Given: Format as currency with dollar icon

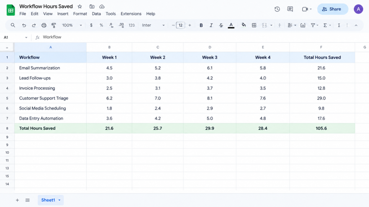Looking at the screenshot, I should pyautogui.click(x=91, y=25).
